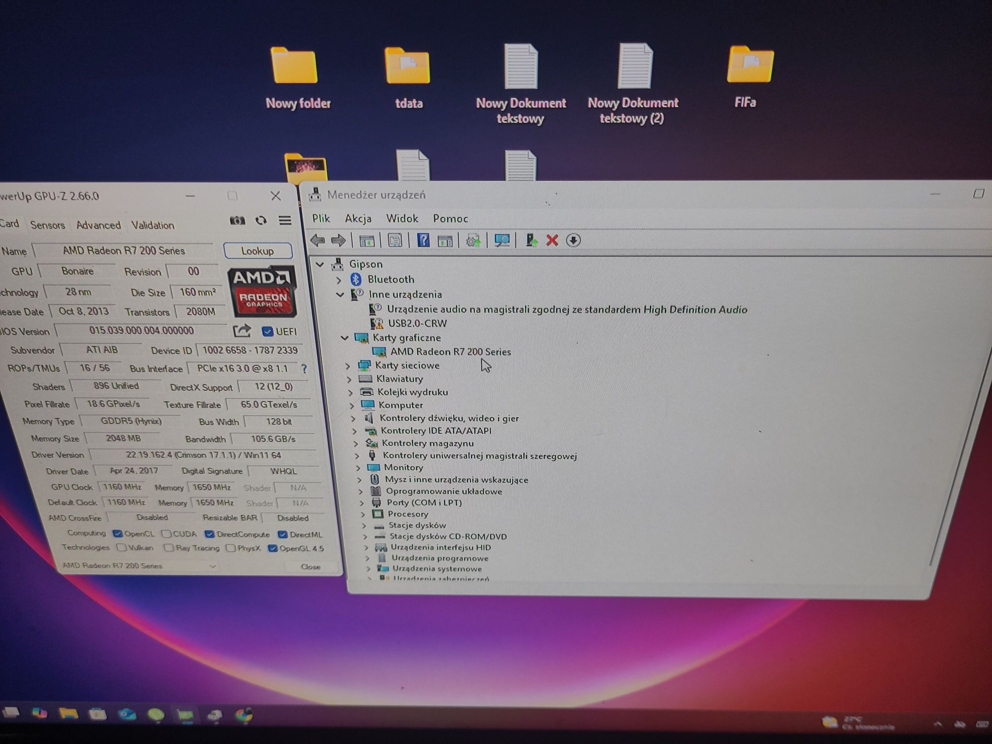Open the GPU-Z hamburger menu
Viewport: 992px width, 744px height.
point(285,220)
